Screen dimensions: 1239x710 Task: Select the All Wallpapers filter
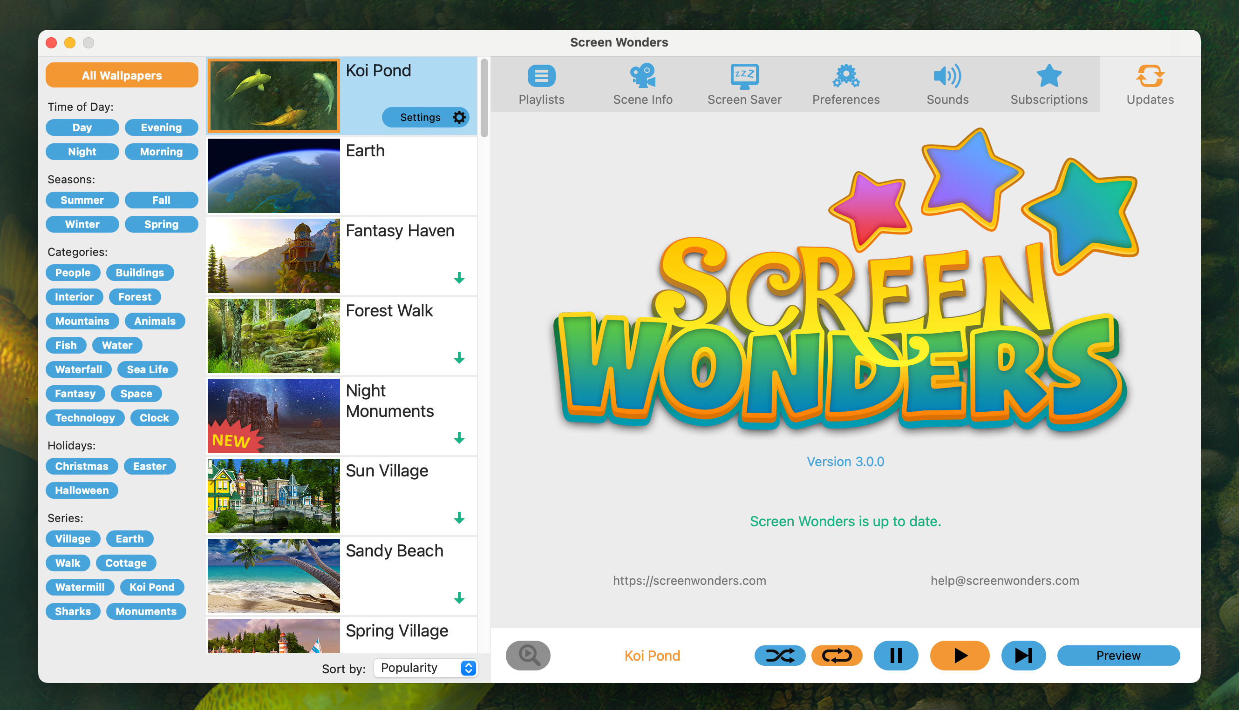coord(122,75)
